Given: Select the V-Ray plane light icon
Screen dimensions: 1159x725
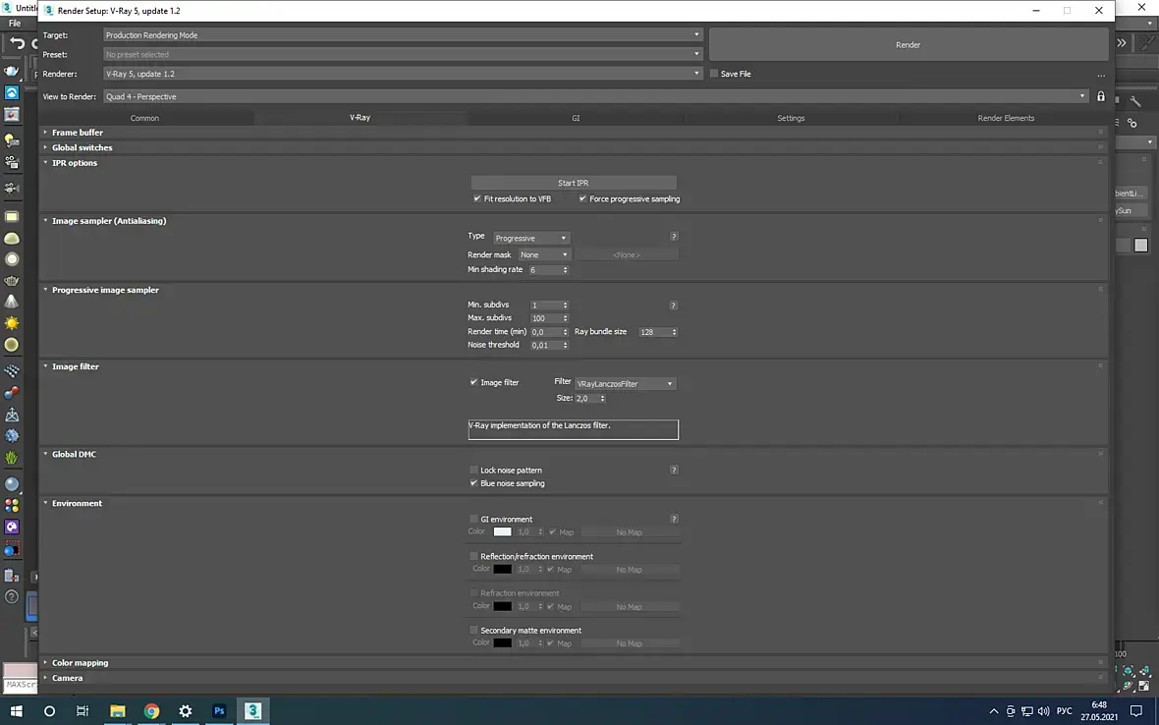Looking at the screenshot, I should (x=12, y=216).
